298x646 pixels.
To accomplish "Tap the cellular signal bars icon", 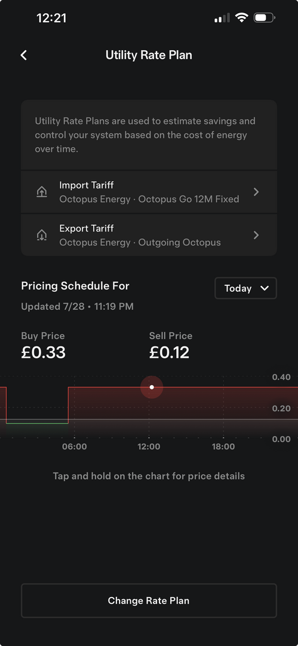I will tap(222, 18).
